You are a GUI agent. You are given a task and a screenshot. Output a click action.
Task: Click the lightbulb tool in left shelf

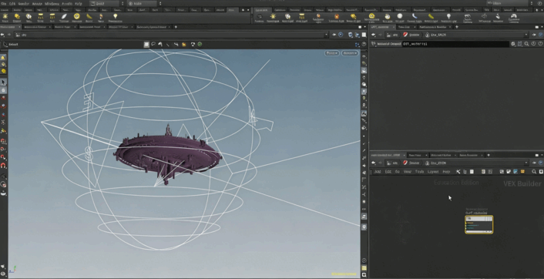click(115, 18)
